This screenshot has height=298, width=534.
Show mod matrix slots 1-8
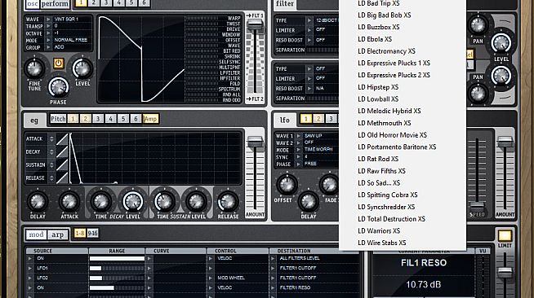coord(80,234)
